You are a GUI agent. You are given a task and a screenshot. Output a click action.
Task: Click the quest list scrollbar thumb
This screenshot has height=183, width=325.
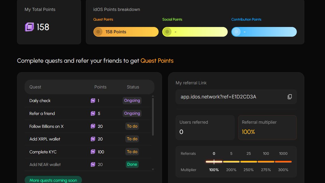tap(153, 117)
